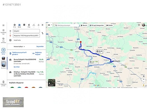Open Son aramalar recent searches
The image size is (147, 110).
pyautogui.click(x=3, y=40)
